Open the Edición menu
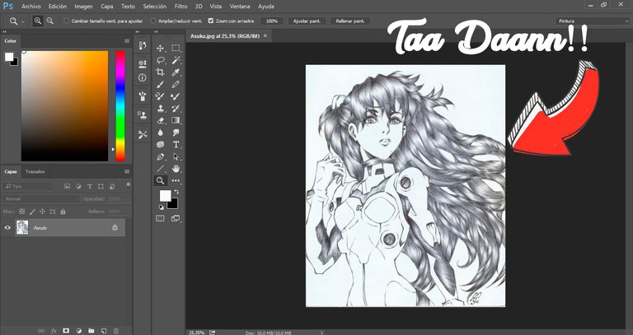Viewport: 633px width, 335px height. coord(58,7)
